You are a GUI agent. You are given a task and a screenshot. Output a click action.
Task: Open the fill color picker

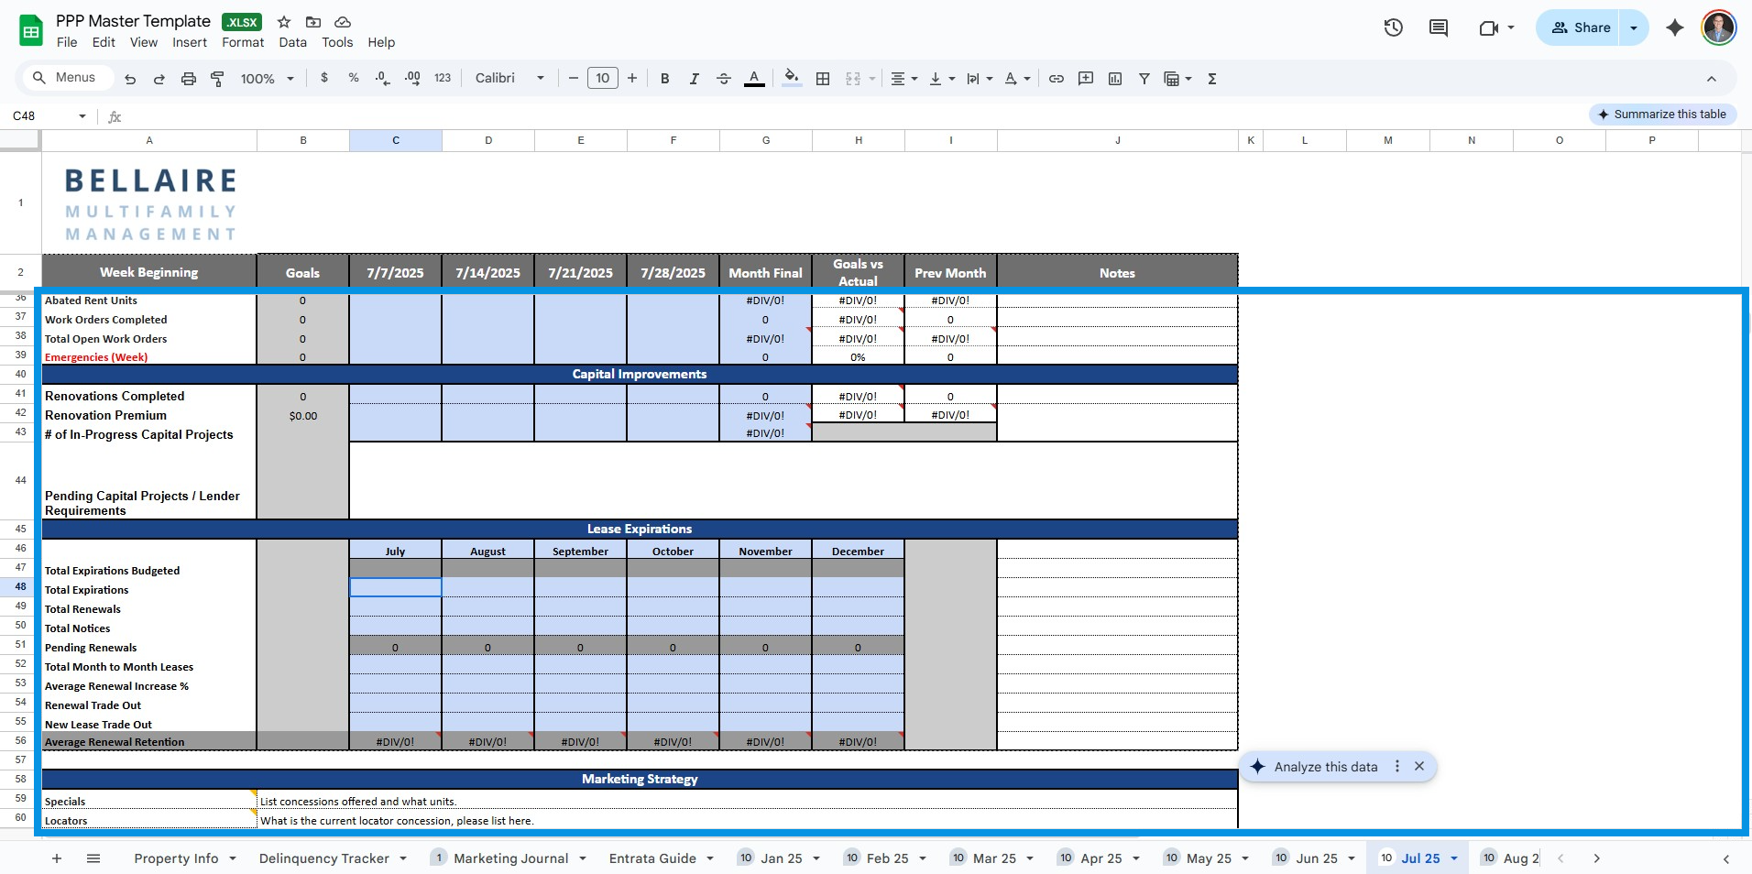[792, 79]
